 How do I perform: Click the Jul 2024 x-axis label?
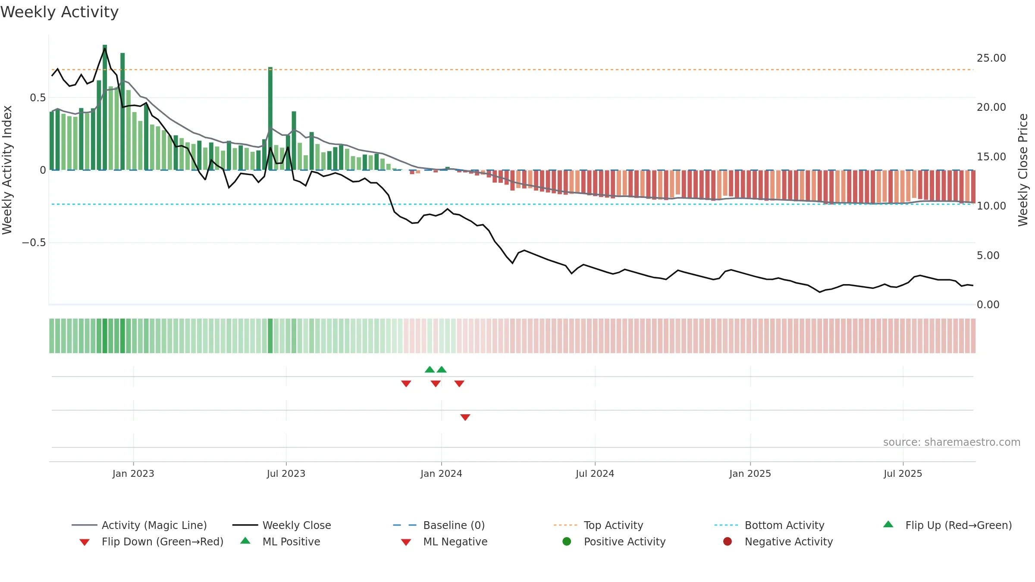595,473
